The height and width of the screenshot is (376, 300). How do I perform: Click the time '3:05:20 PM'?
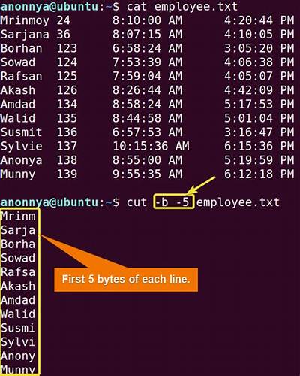click(259, 48)
